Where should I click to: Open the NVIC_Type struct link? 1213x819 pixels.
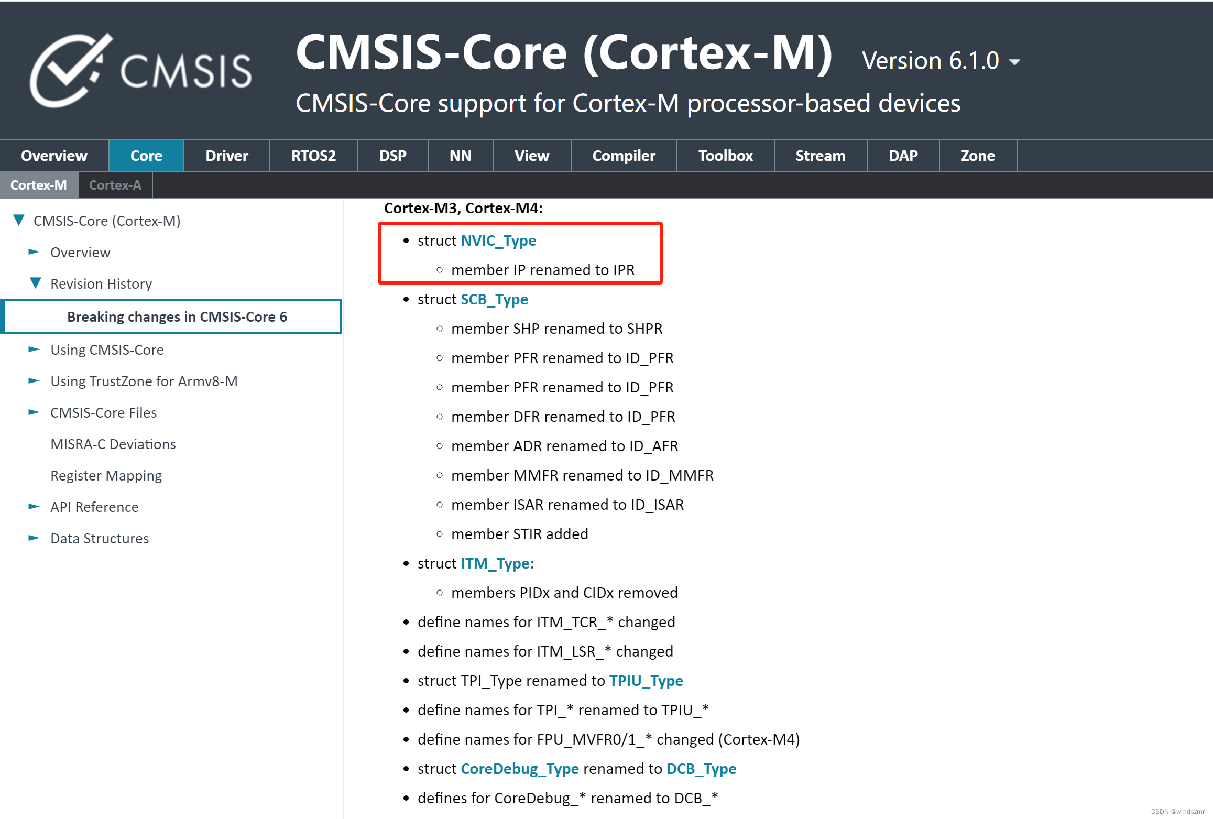498,241
